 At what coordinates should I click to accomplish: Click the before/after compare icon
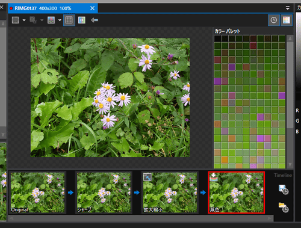coord(82,20)
